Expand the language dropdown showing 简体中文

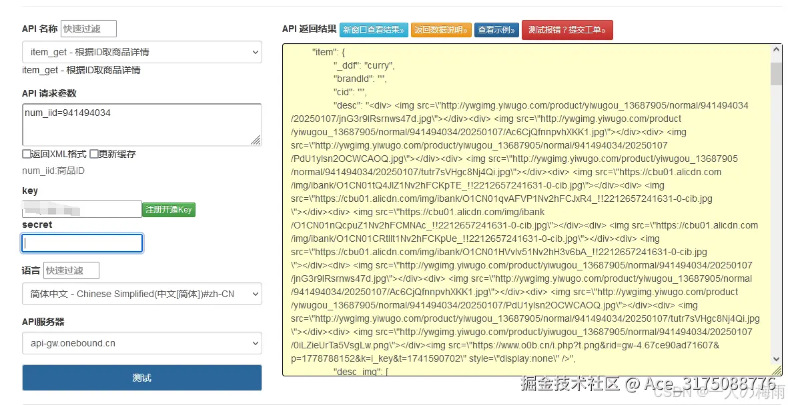coord(141,294)
